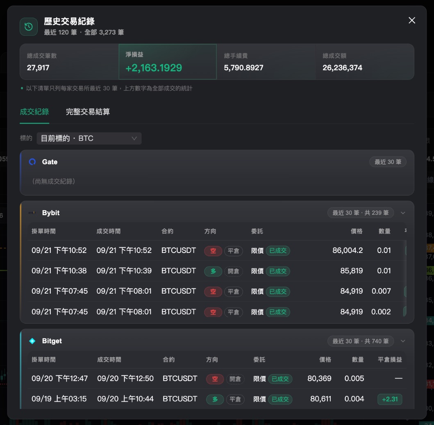
Task: Click Bitget 方向 column header
Action: point(212,360)
